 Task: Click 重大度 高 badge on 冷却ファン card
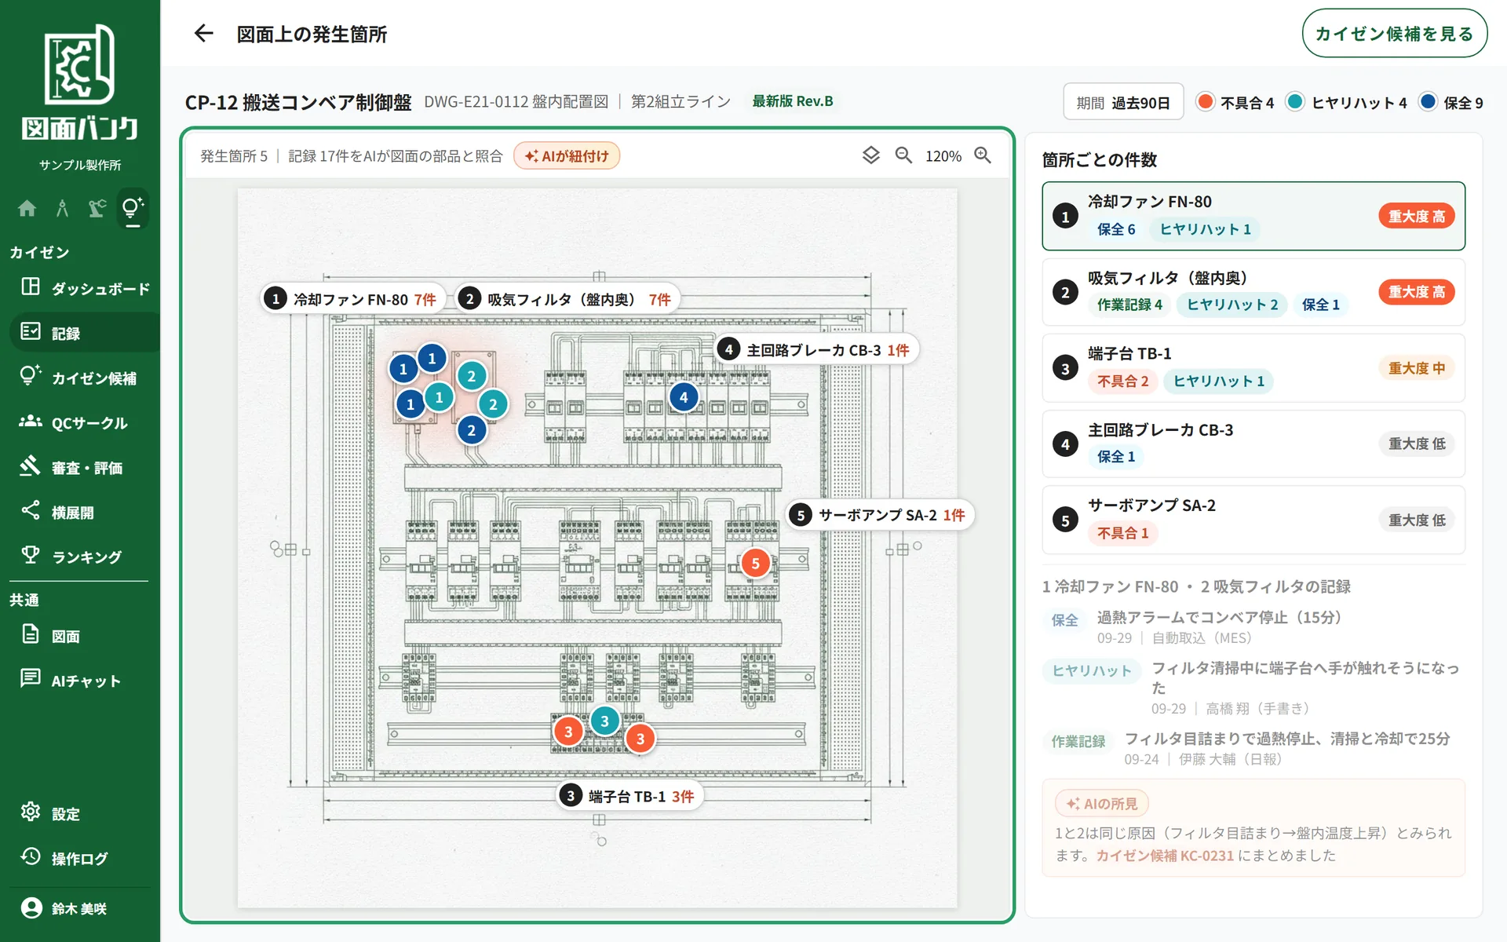pos(1417,216)
